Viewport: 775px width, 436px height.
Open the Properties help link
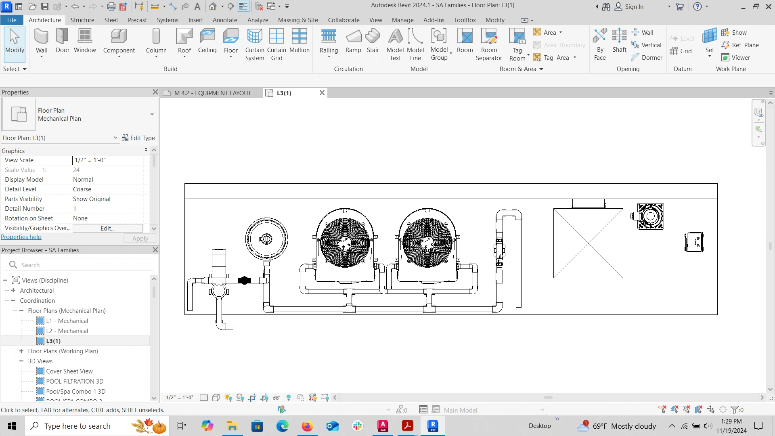click(21, 237)
